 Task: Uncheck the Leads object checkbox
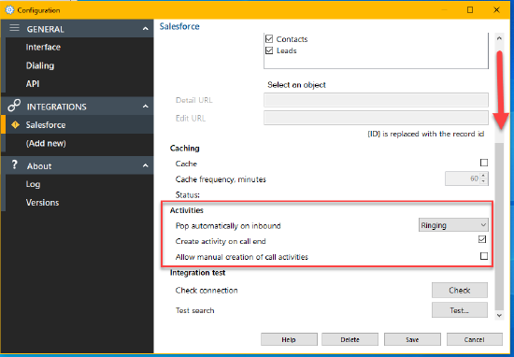coord(269,50)
